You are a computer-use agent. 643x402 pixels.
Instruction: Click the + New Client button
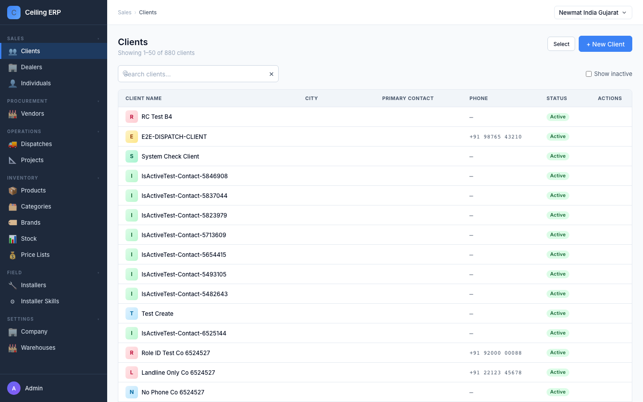(x=605, y=44)
